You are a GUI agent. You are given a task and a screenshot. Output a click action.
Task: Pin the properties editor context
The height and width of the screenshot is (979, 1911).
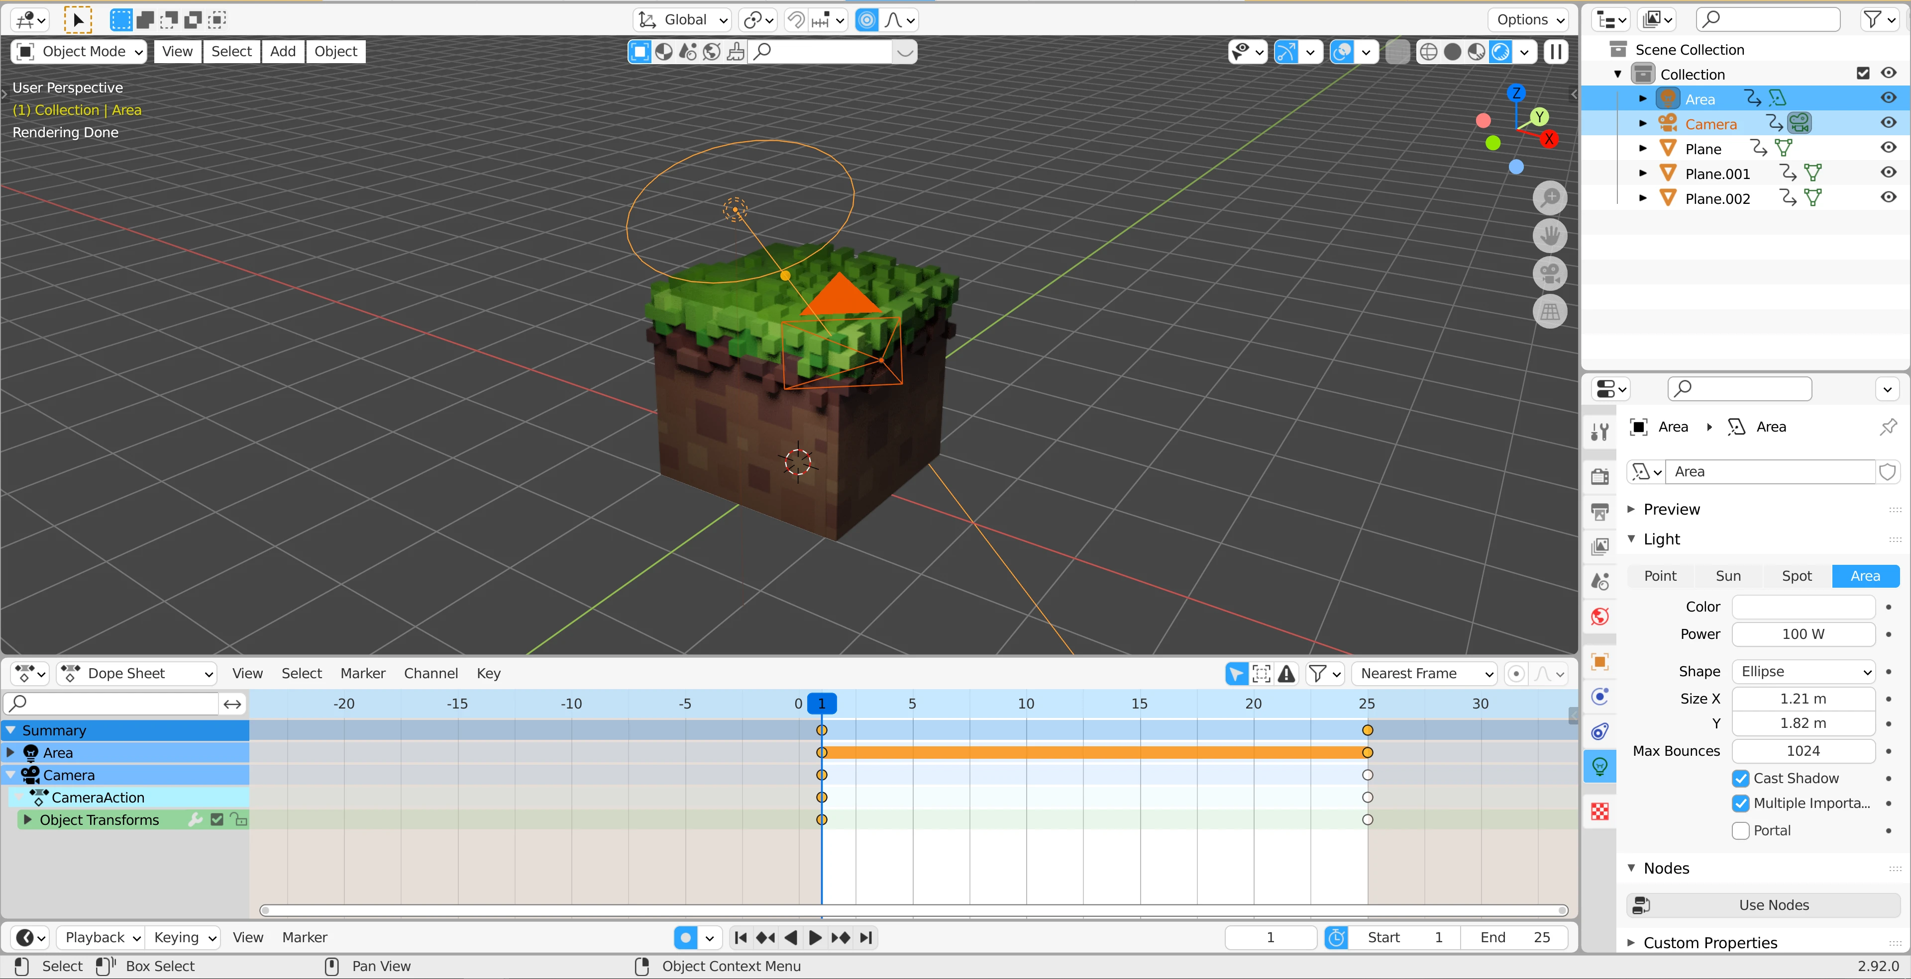coord(1888,427)
